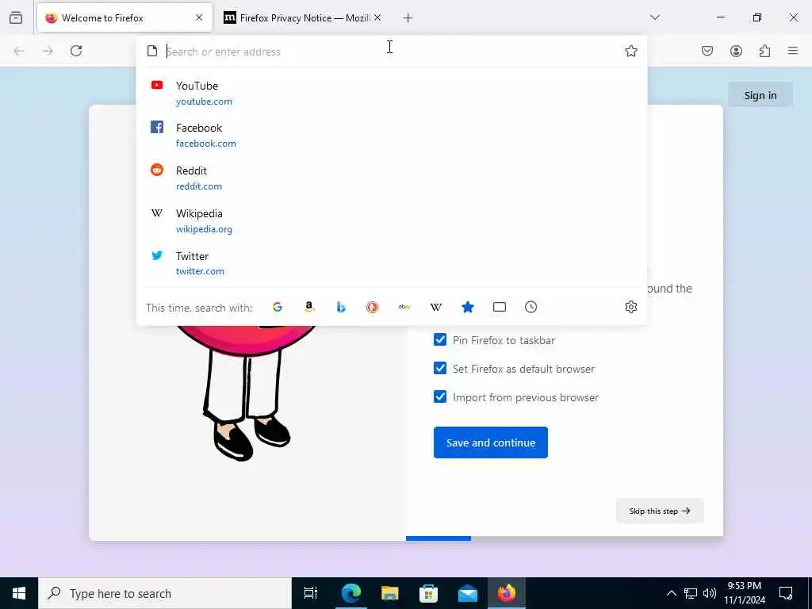This screenshot has width=812, height=609.
Task: Click the page identity icon in the address bar
Action: [x=151, y=51]
